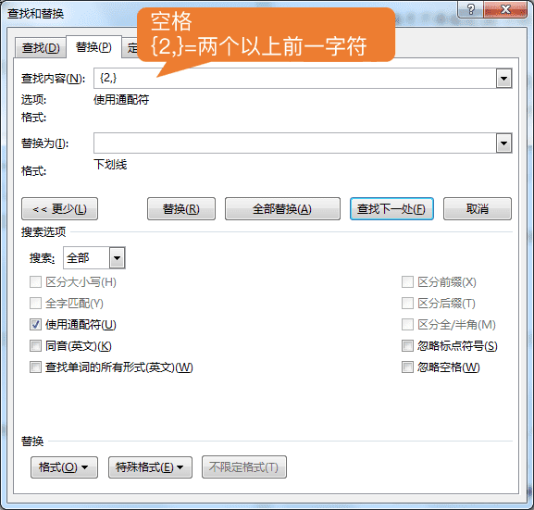Image resolution: width=534 pixels, height=510 pixels.
Task: Click the 取消 button
Action: (478, 209)
